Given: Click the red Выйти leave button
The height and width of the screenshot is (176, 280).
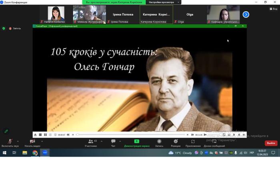Looking at the screenshot, I should (271, 143).
